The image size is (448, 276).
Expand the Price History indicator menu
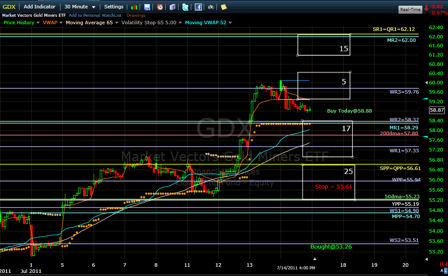click(38, 23)
